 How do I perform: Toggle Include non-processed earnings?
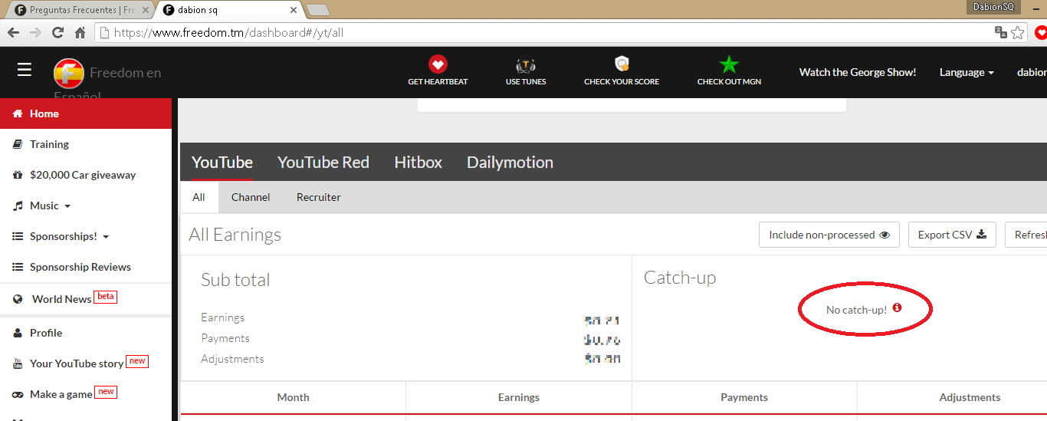tap(829, 235)
